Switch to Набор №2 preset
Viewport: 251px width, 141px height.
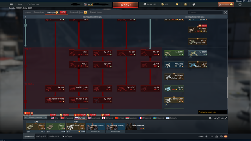[41, 136]
